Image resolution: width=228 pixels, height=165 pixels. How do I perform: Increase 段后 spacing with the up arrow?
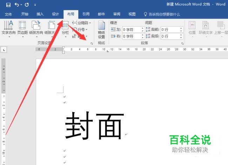tap(181, 35)
